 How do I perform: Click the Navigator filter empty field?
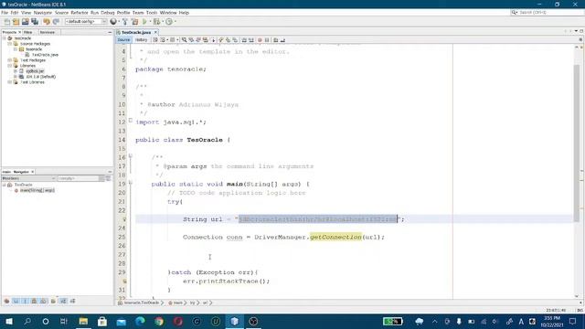coord(78,179)
